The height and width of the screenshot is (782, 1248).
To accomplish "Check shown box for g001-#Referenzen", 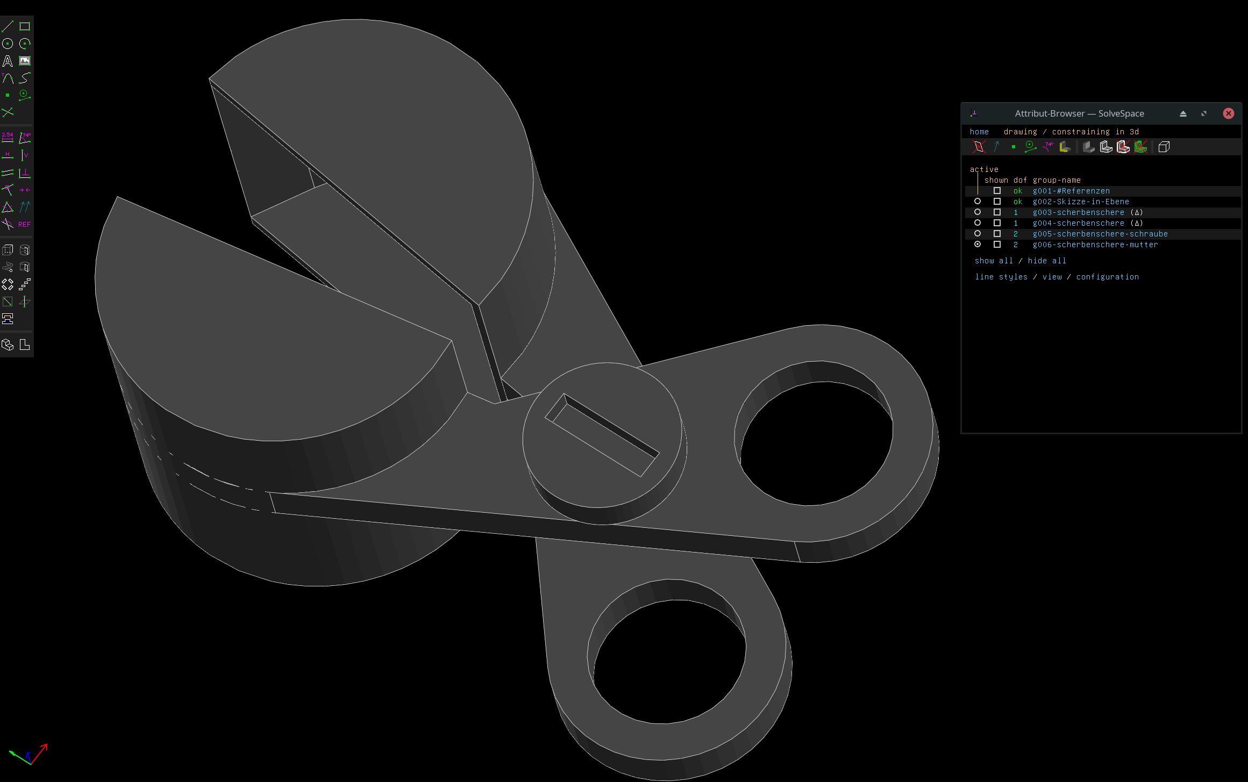I will click(997, 191).
